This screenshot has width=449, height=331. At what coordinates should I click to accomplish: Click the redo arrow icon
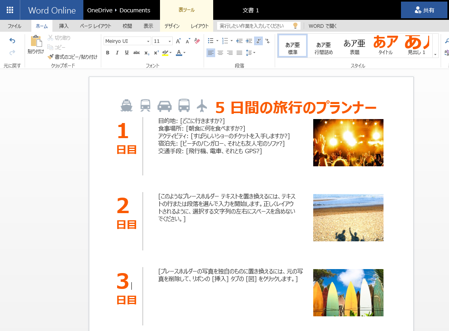click(x=12, y=52)
